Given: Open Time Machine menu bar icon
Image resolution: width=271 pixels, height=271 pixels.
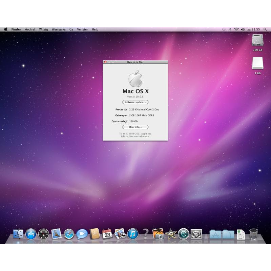Looking at the screenshot, I should (x=224, y=29).
